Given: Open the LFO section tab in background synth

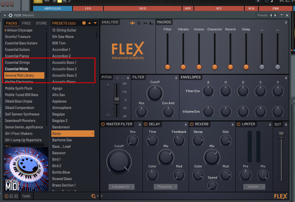Looking at the screenshot, I should 88,8.
